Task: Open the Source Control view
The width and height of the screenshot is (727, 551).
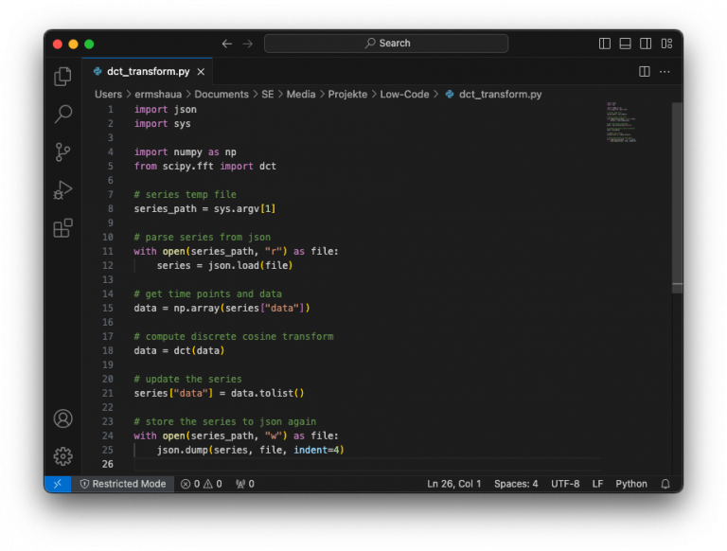Action: tap(63, 152)
